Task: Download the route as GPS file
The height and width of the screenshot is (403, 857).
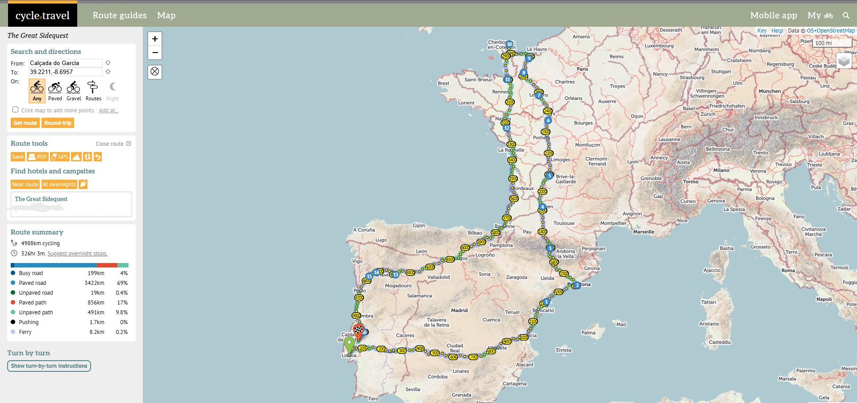Action: (x=60, y=157)
